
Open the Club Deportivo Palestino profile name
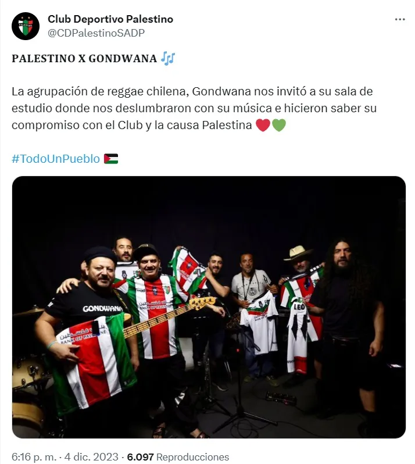coord(110,19)
